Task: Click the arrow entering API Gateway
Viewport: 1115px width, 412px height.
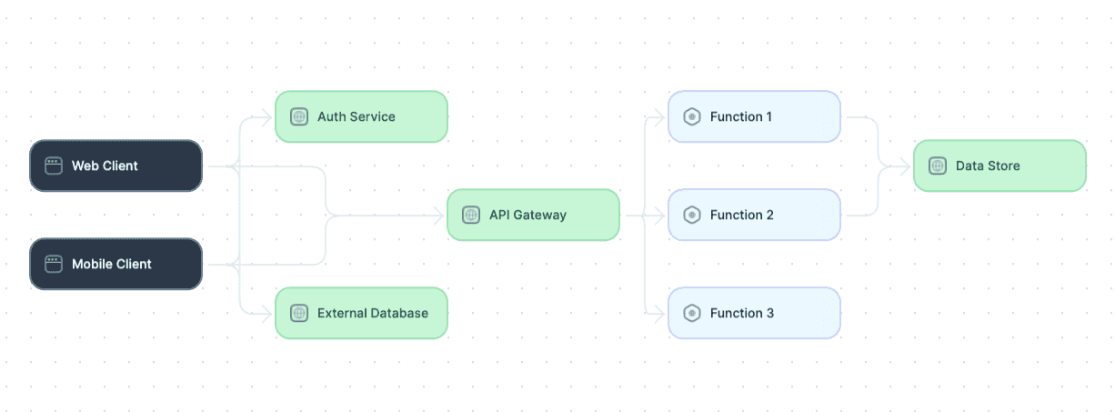Action: [439, 215]
